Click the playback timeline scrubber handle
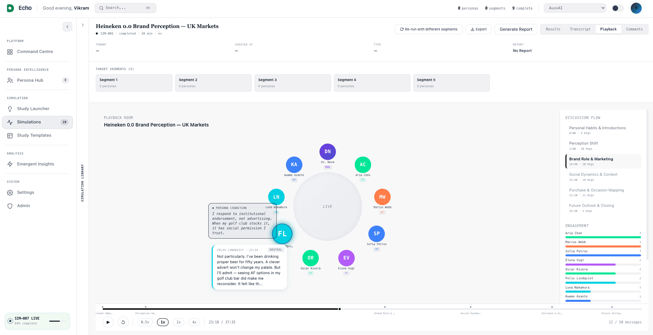 pos(340,309)
